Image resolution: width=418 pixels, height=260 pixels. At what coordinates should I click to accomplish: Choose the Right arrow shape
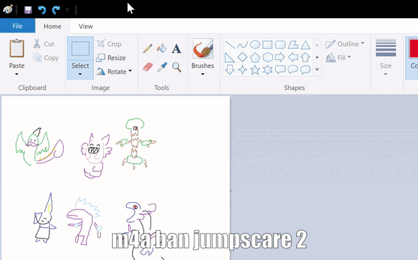pos(280,57)
